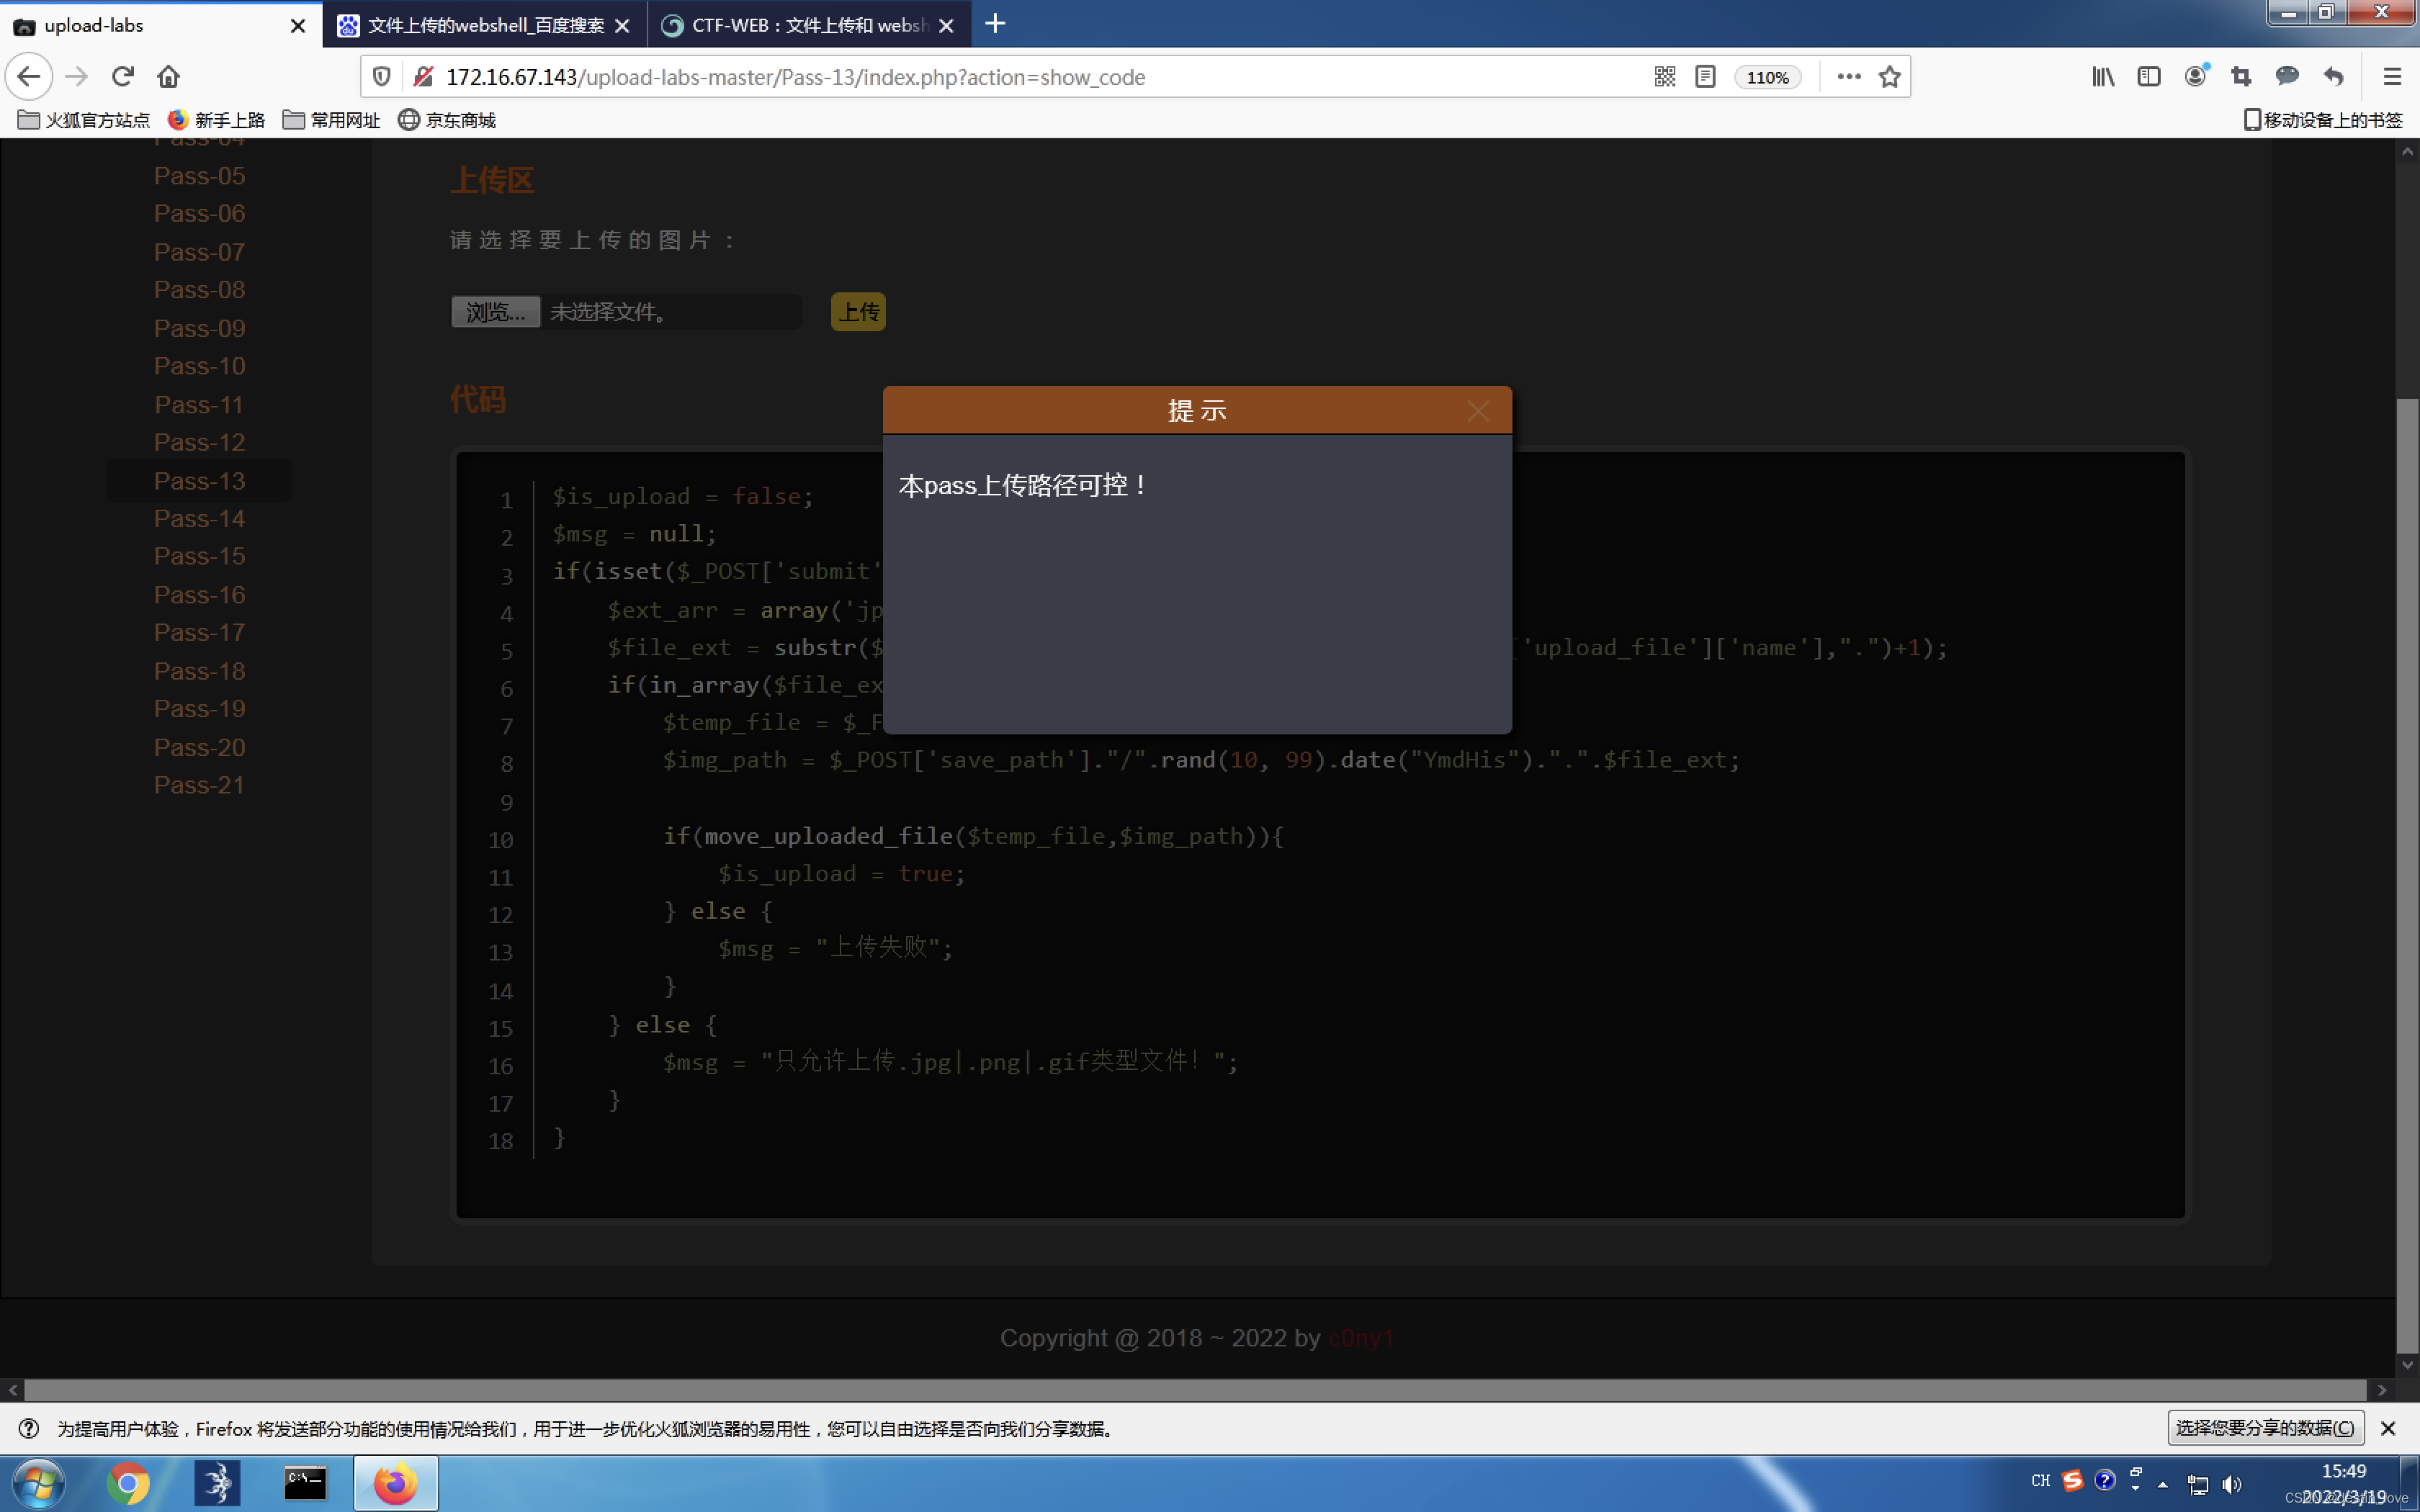
Task: Bookmark this page with the star icon
Action: (x=1889, y=77)
